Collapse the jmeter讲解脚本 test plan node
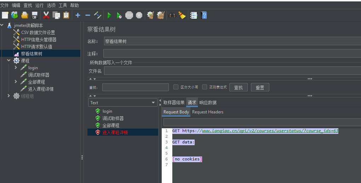This screenshot has height=183, width=361. pyautogui.click(x=2, y=25)
